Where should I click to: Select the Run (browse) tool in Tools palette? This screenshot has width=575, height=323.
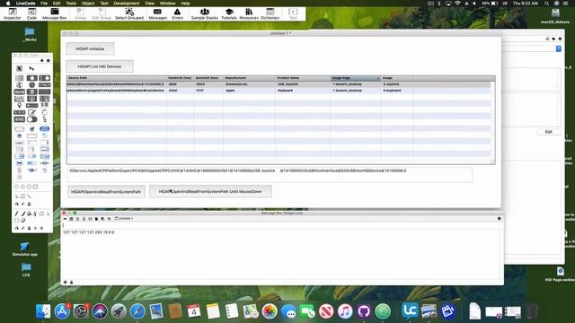[x=20, y=68]
